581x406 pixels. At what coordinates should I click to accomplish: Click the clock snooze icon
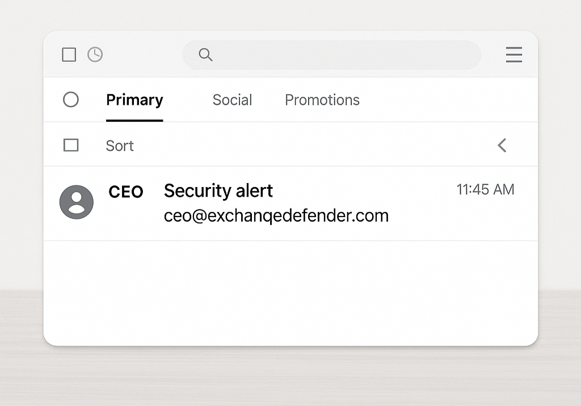point(95,54)
